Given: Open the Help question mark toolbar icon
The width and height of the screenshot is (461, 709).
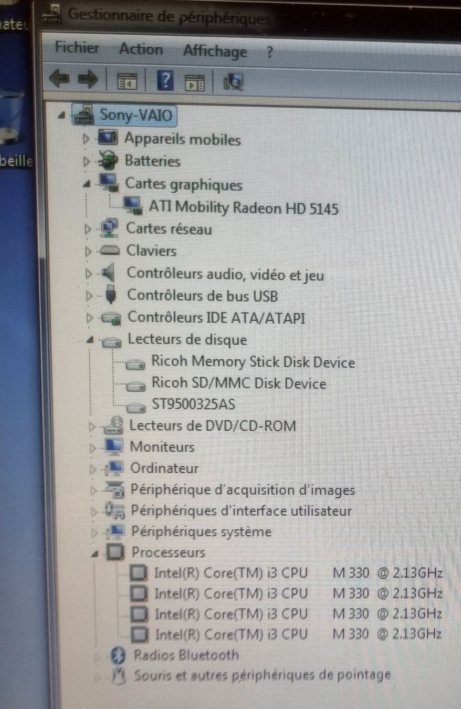Looking at the screenshot, I should 165,81.
